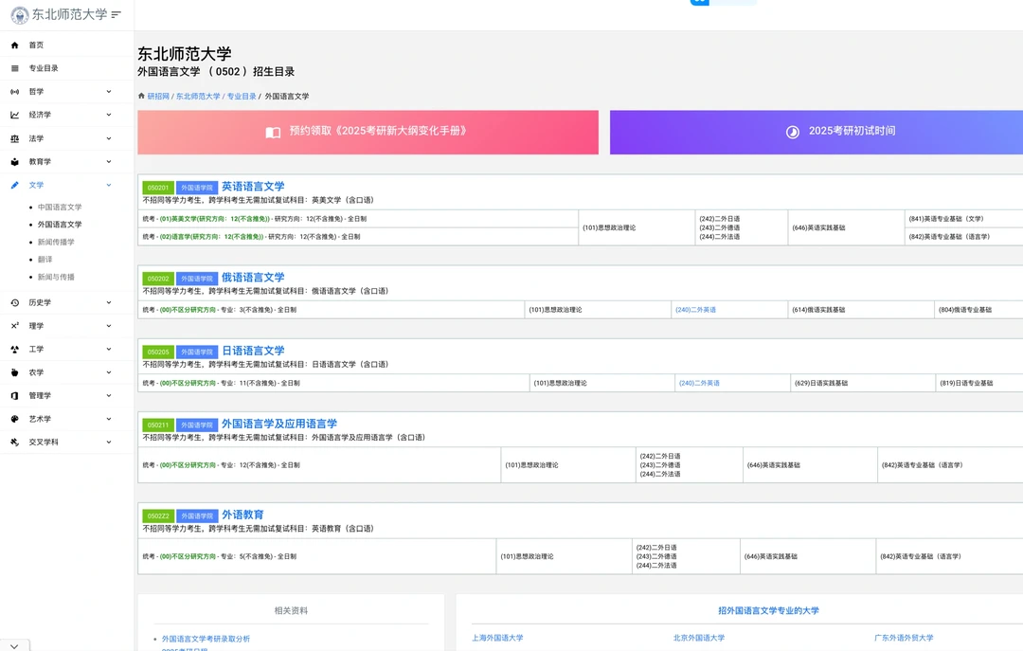
Task: Open 外语教育 major link
Action: tap(242, 515)
